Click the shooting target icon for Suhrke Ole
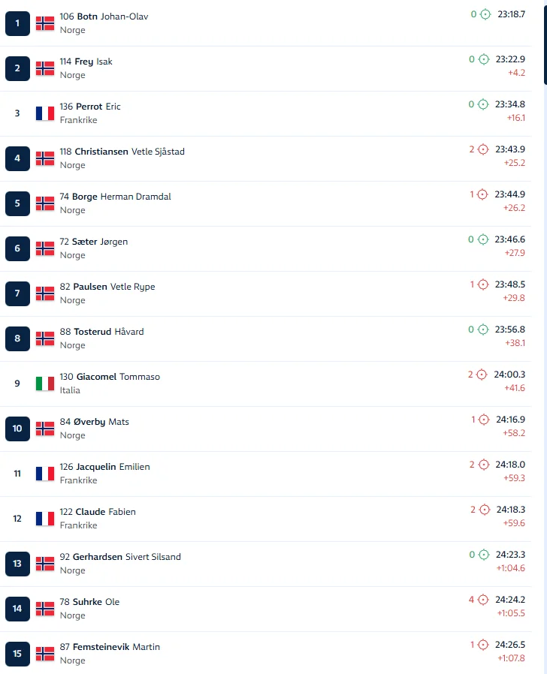Image resolution: width=547 pixels, height=674 pixels. [x=483, y=600]
